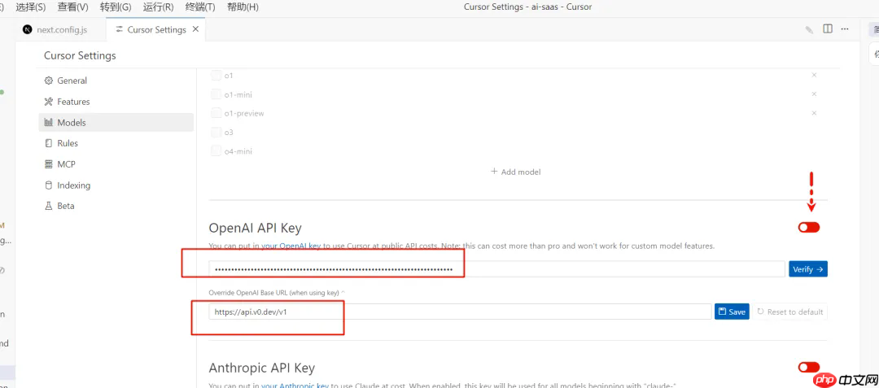Remove the o1-mini model with its X

(814, 94)
